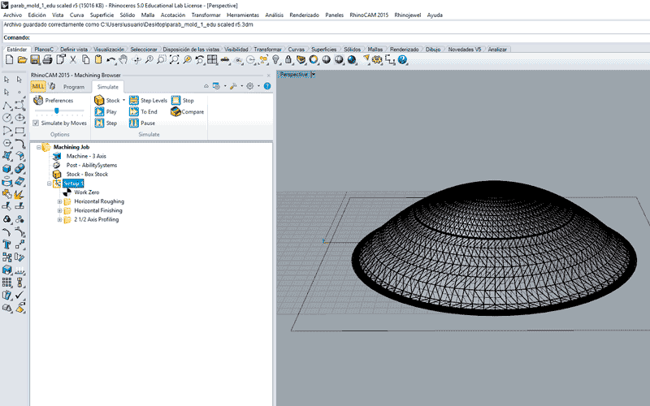Click the Save file toolbar icon

pyautogui.click(x=34, y=60)
